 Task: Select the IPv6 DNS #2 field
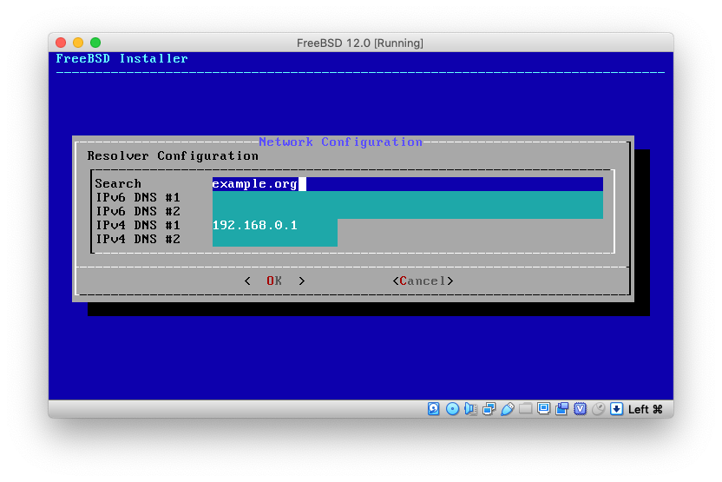point(407,212)
